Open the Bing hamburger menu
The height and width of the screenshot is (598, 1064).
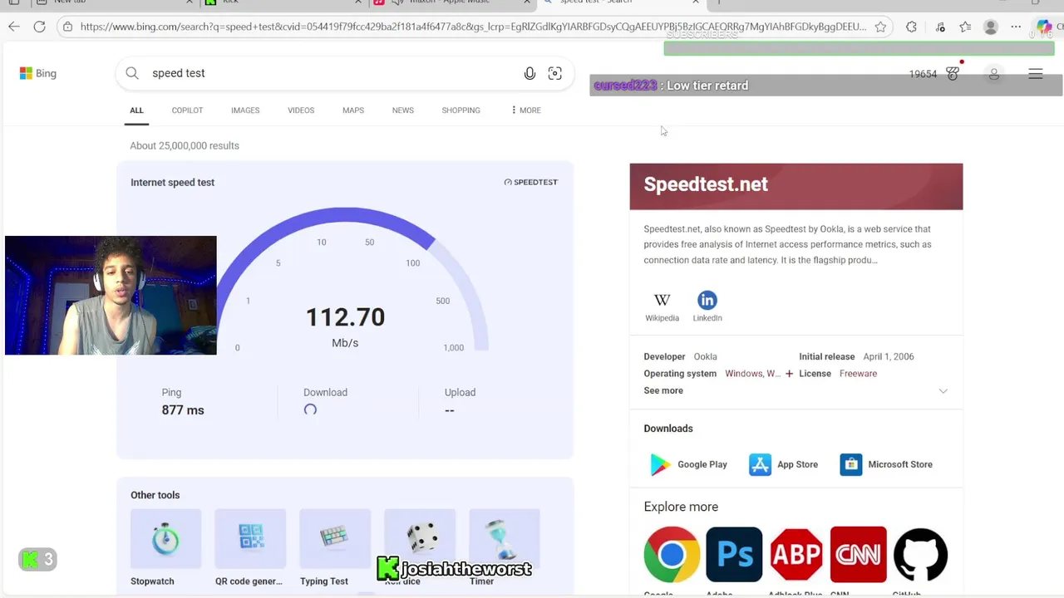[x=1035, y=74]
